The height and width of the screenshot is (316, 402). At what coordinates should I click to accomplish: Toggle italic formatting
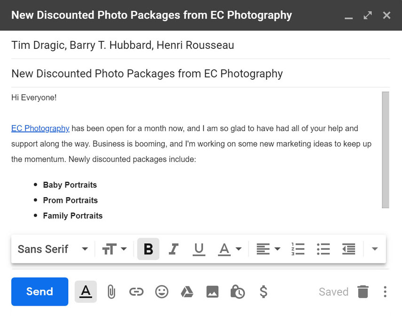[x=173, y=249]
